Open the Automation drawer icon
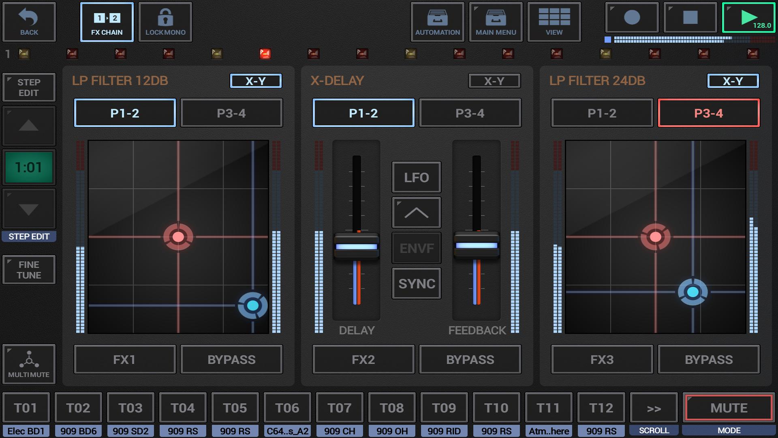778x438 pixels. coord(437,17)
